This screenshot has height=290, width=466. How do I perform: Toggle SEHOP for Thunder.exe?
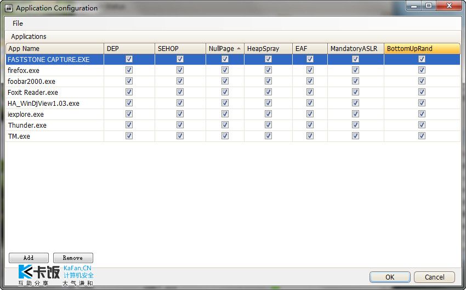point(180,125)
